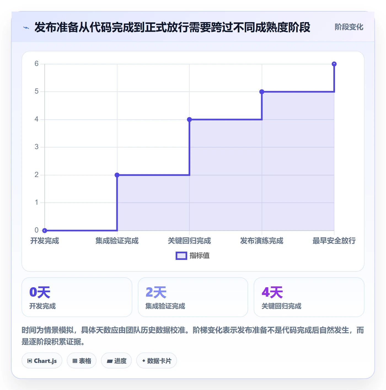Click the 数据卡片 tag chip
Image resolution: width=386 pixels, height=390 pixels.
[x=157, y=360]
